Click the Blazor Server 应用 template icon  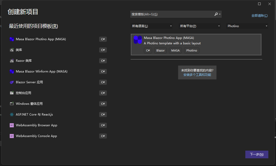12,82
